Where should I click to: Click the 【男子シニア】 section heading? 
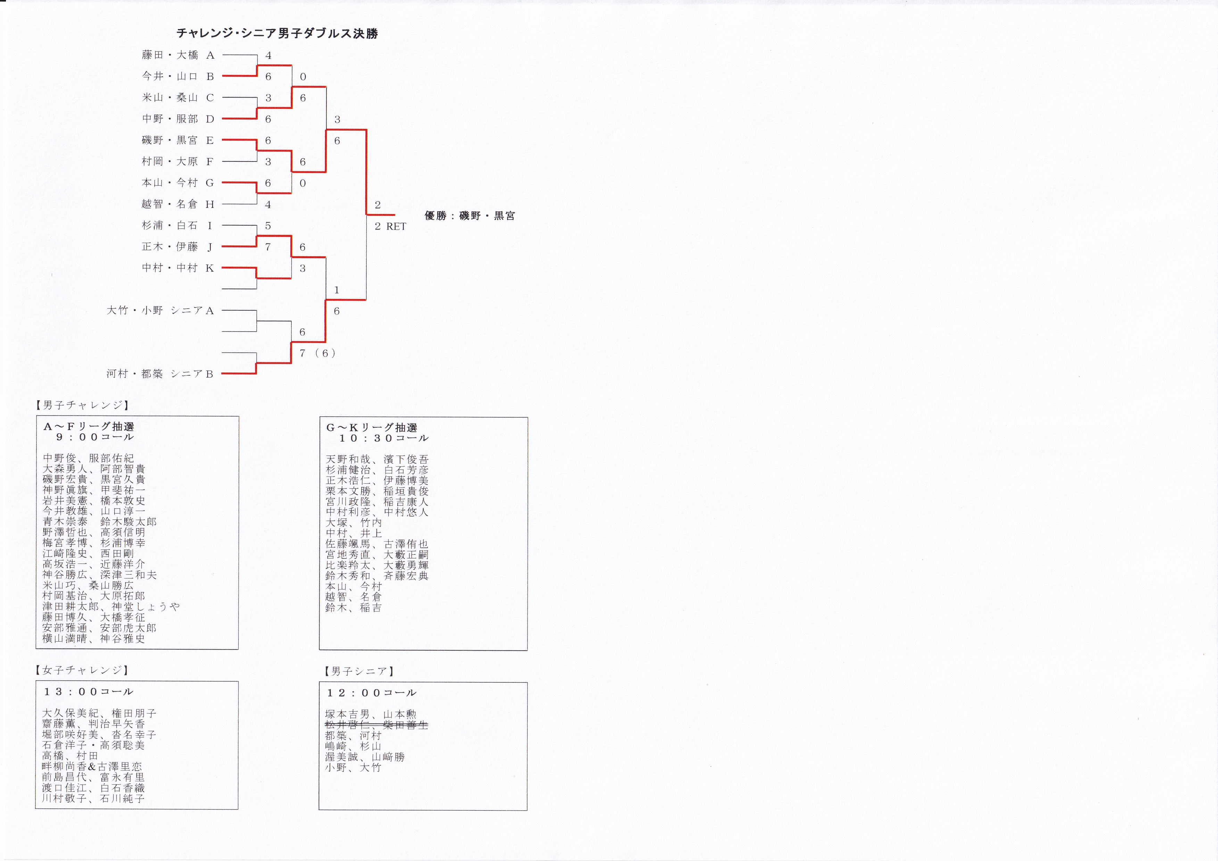point(359,671)
